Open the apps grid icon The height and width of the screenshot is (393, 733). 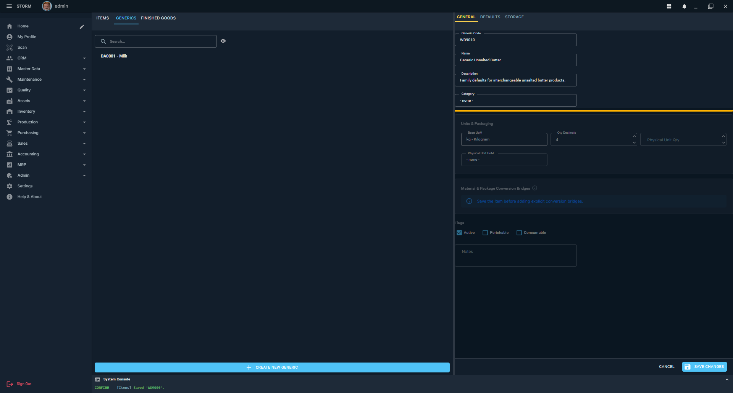coord(669,6)
